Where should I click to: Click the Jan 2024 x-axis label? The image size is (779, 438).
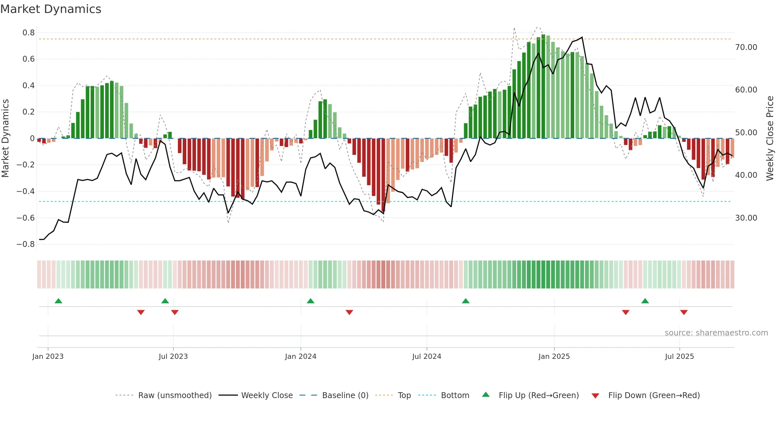(301, 356)
